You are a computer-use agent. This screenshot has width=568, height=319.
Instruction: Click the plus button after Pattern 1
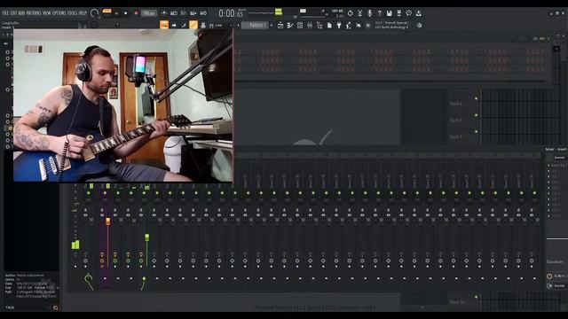click(272, 26)
